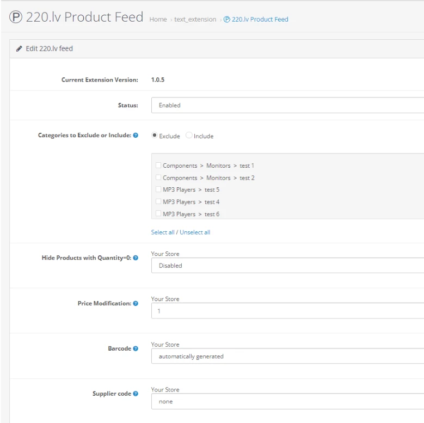Click the Supplier code help icon
The height and width of the screenshot is (423, 424).
136,394
